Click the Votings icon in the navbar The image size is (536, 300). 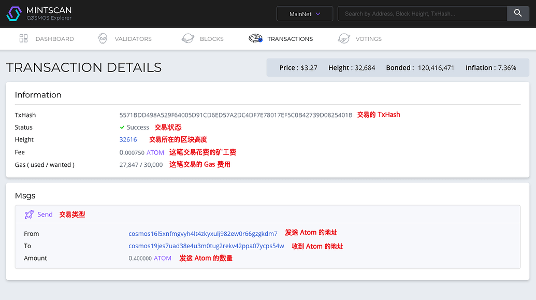[344, 38]
